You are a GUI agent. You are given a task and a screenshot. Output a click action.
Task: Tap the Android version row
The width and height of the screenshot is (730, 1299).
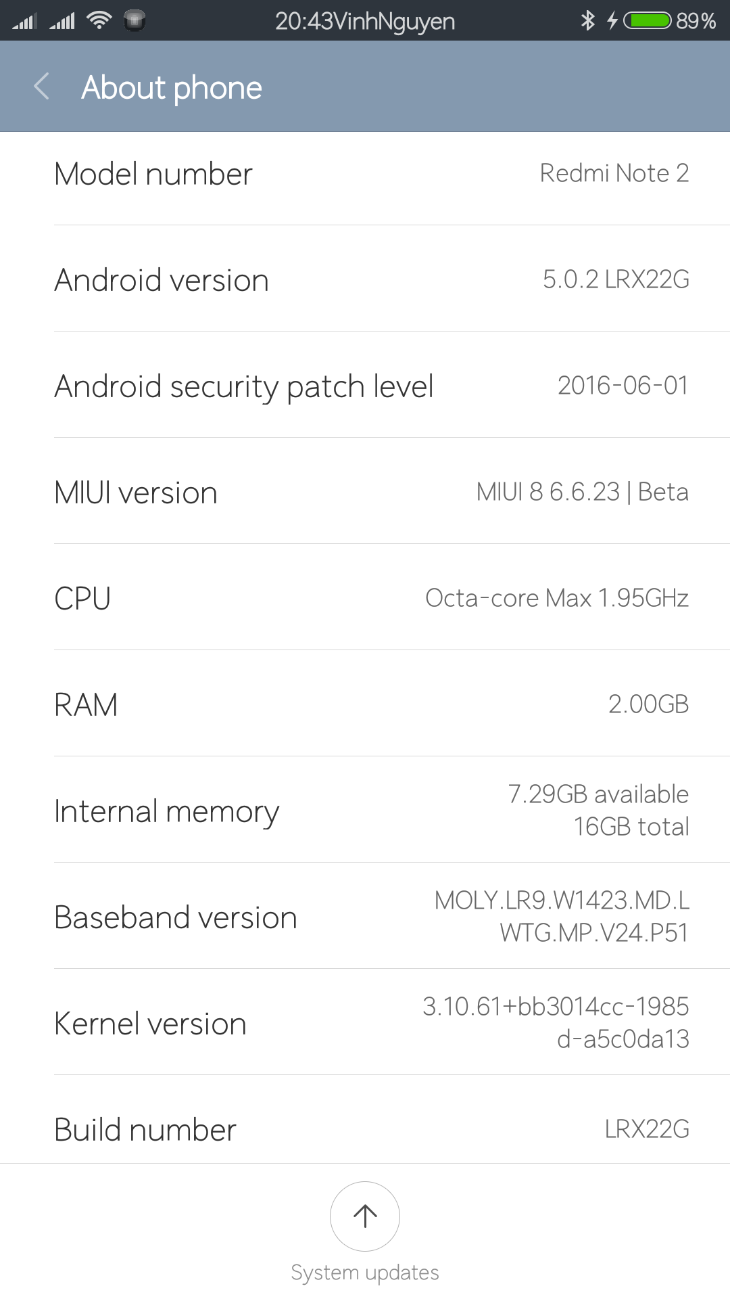coord(365,279)
